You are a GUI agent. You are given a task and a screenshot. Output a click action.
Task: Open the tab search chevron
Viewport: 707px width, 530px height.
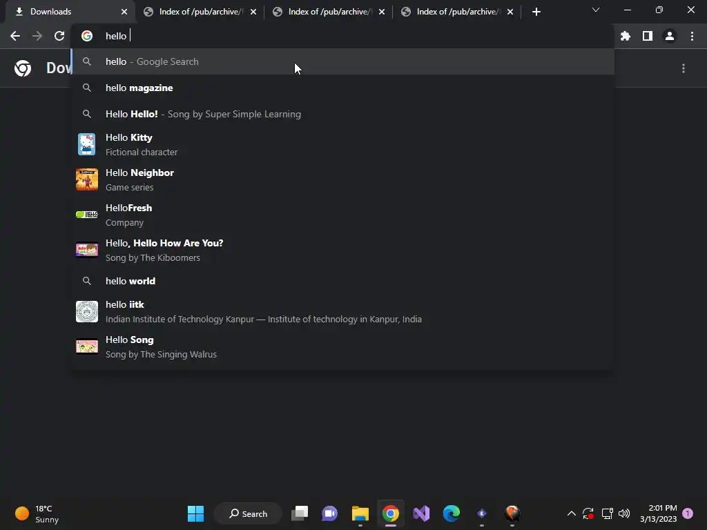click(596, 10)
